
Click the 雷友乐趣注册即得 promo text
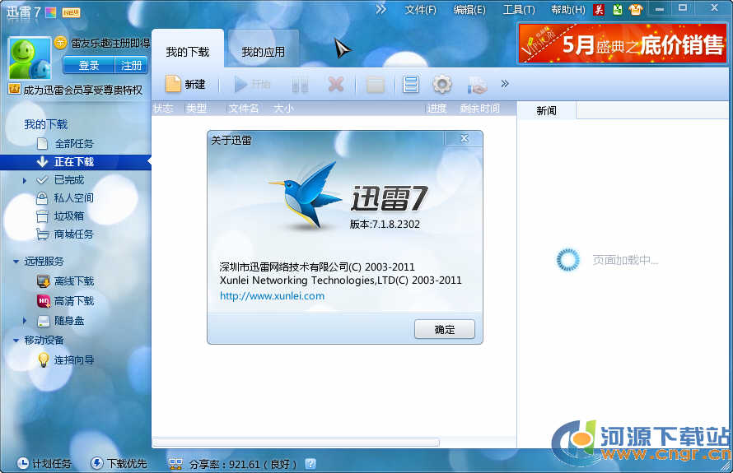(x=110, y=44)
